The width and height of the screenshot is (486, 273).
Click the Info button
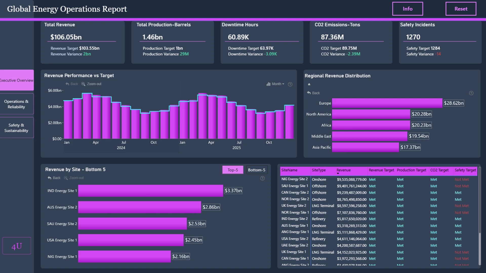[x=408, y=9]
